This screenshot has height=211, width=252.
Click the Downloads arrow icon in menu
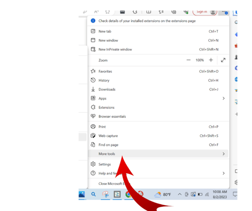click(93, 89)
